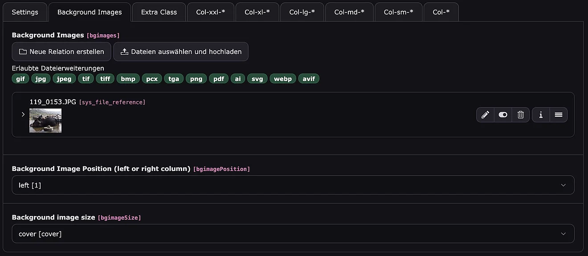Image resolution: width=588 pixels, height=256 pixels.
Task: Edit the 119_0153.JPG file reference
Action: tap(485, 115)
